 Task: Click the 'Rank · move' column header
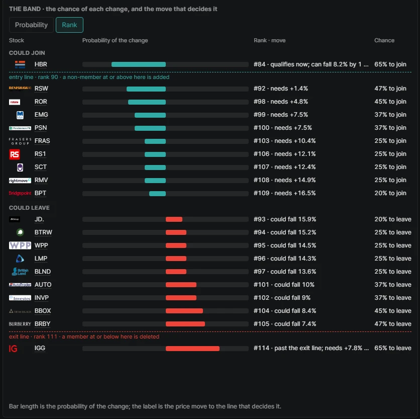(x=270, y=41)
